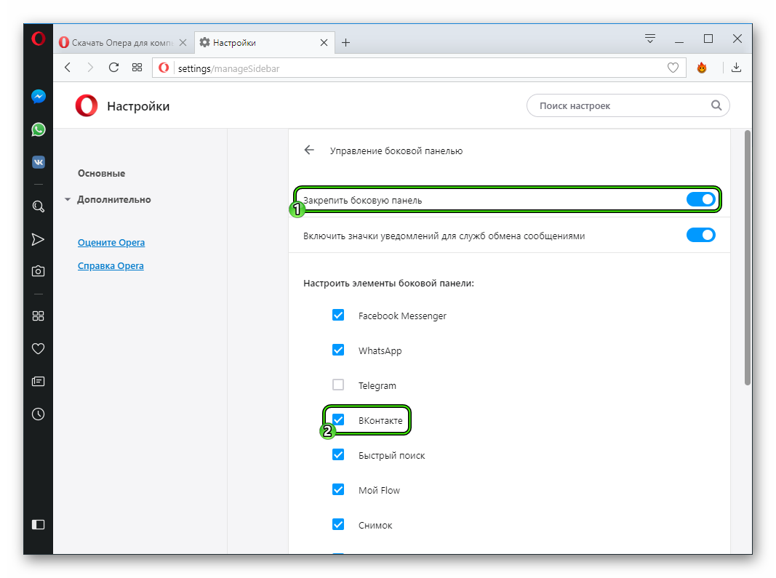Click the 'Настройки' page title

(139, 106)
